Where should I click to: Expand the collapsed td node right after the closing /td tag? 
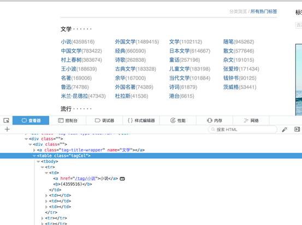click(46, 196)
